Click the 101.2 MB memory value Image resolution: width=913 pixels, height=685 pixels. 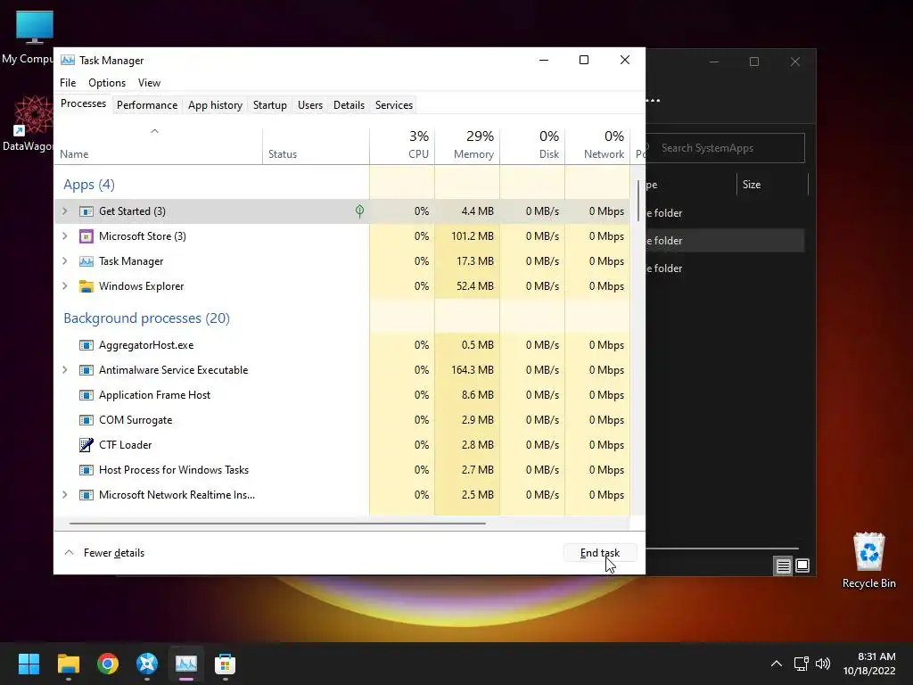tap(473, 235)
